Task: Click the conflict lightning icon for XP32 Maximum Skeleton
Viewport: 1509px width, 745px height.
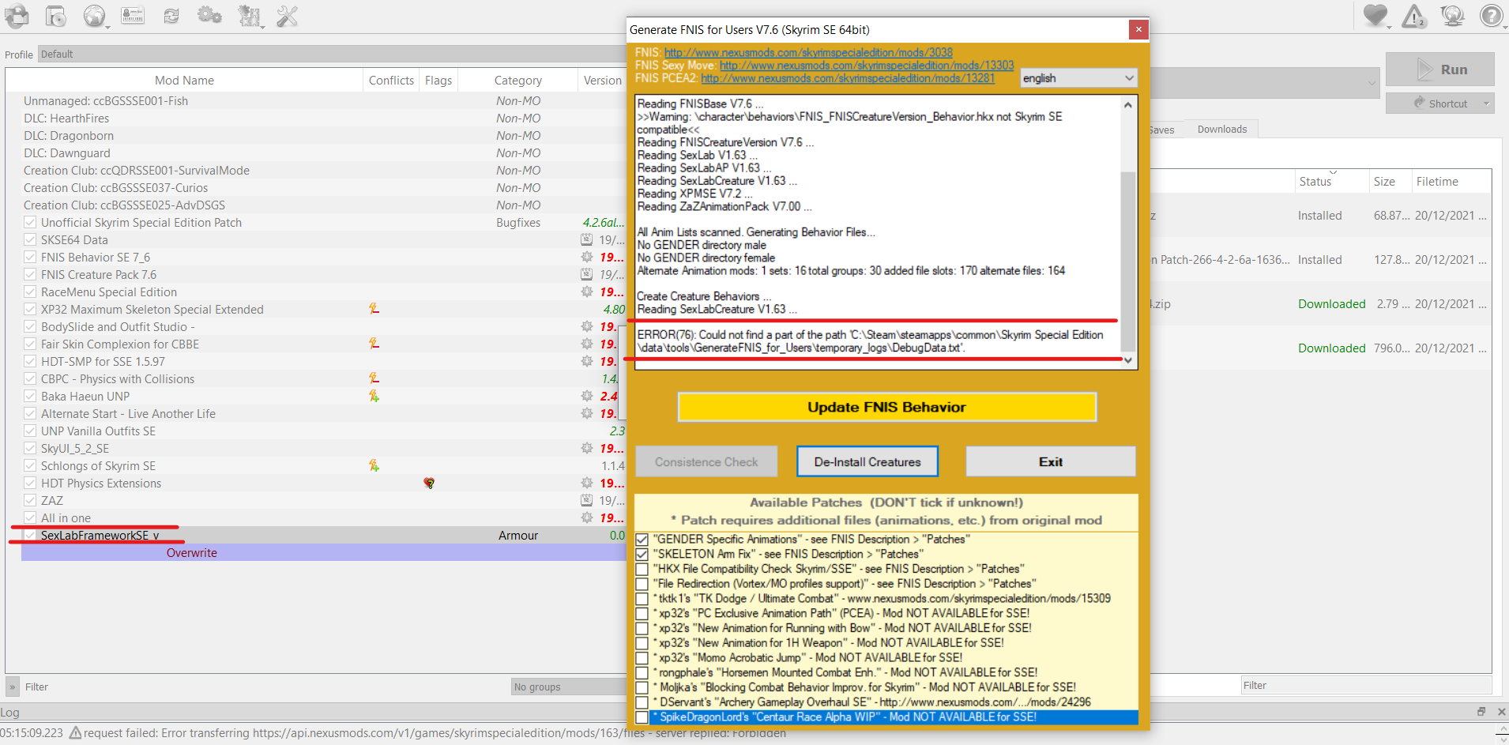Action: (374, 309)
